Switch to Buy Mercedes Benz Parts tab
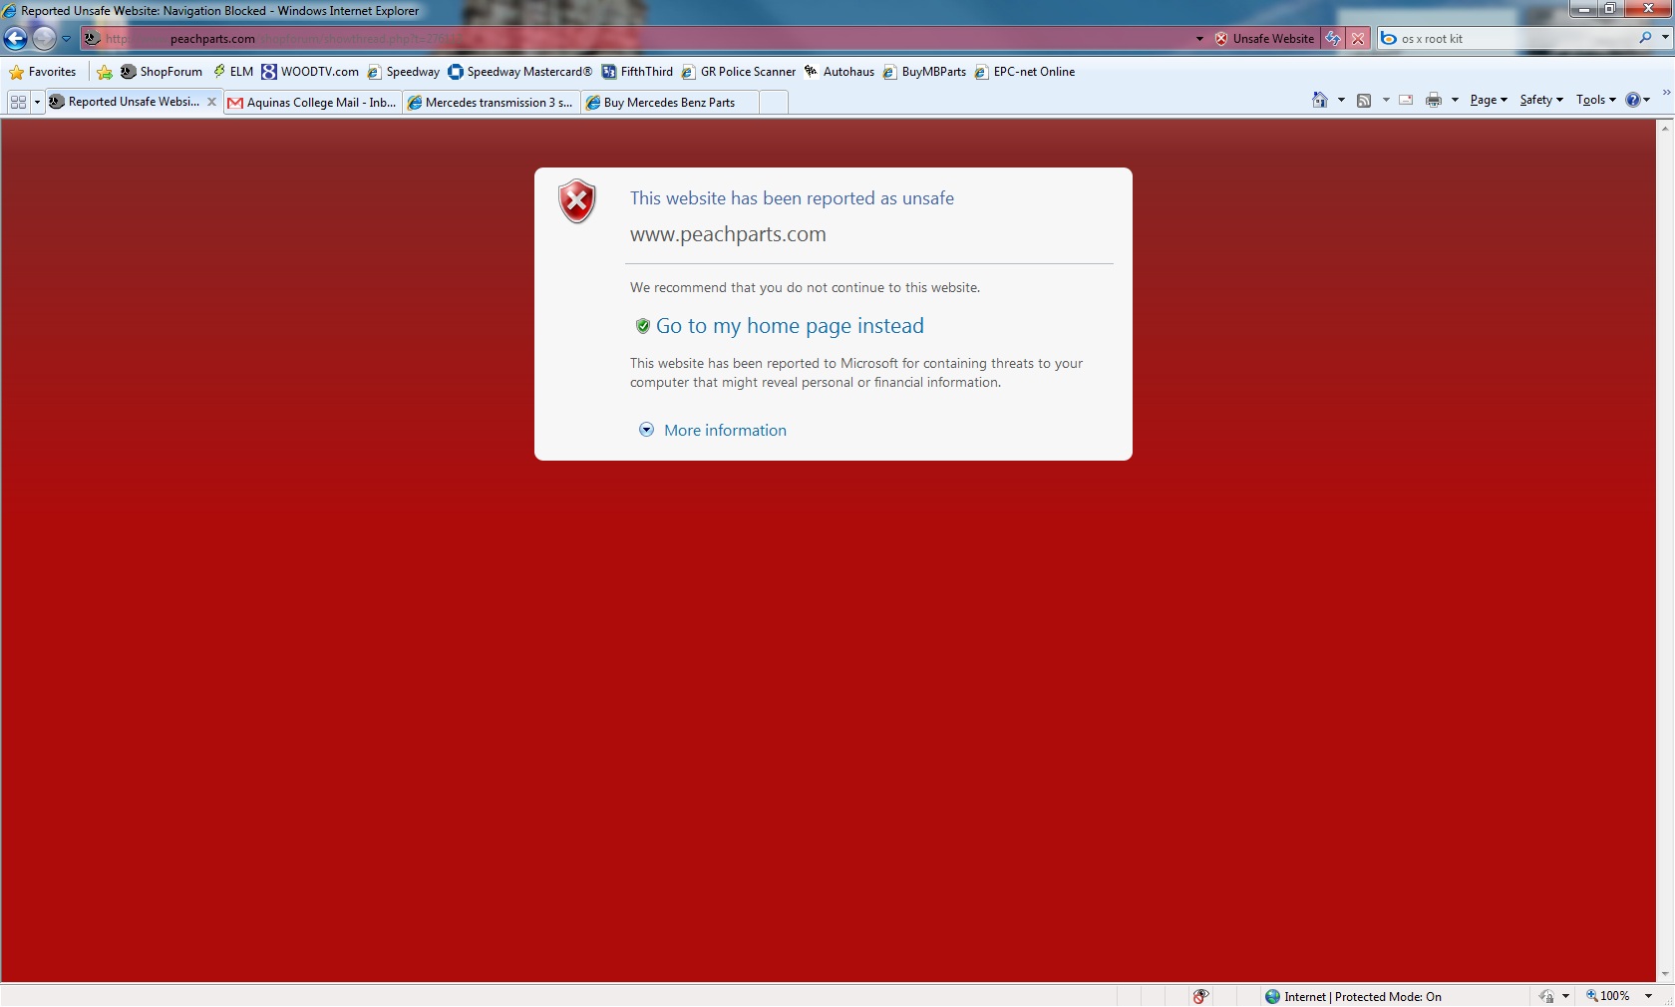The width and height of the screenshot is (1675, 1007). (x=670, y=103)
